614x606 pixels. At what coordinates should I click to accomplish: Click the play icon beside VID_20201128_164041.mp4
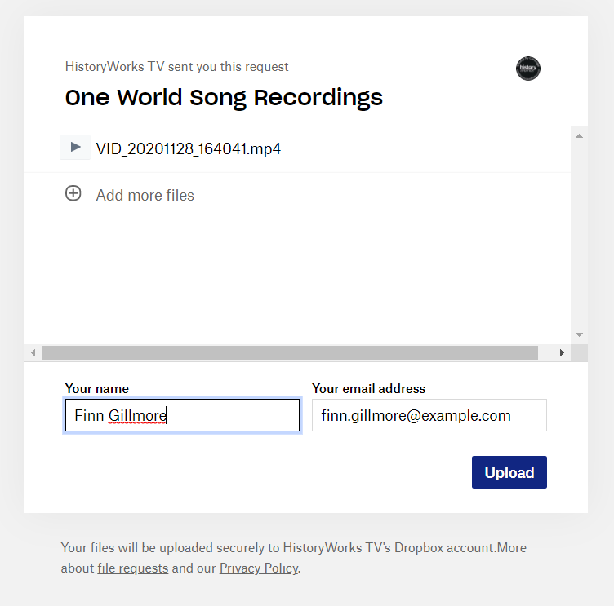click(x=75, y=147)
